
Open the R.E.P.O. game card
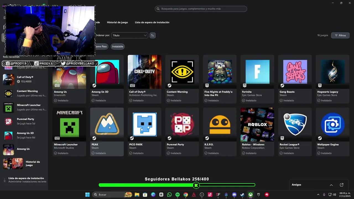click(x=220, y=132)
